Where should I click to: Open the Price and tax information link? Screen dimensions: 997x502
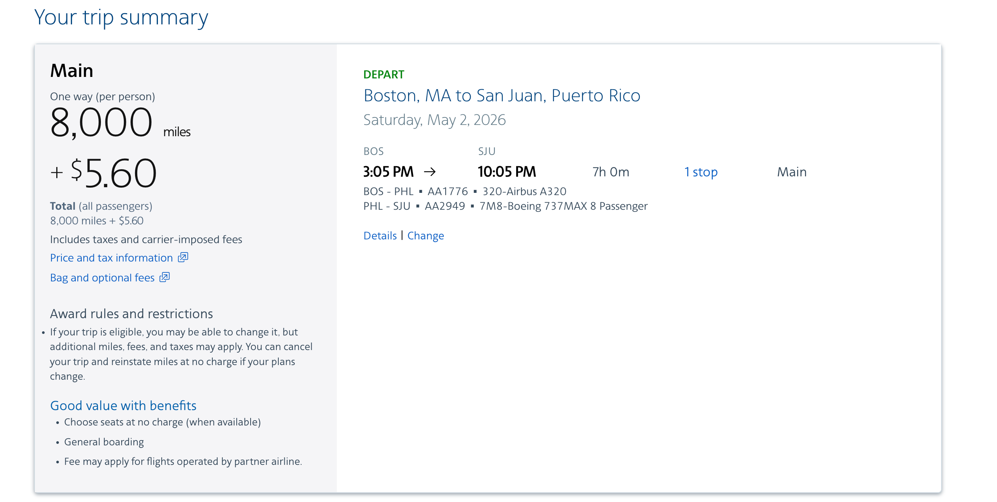coord(111,257)
